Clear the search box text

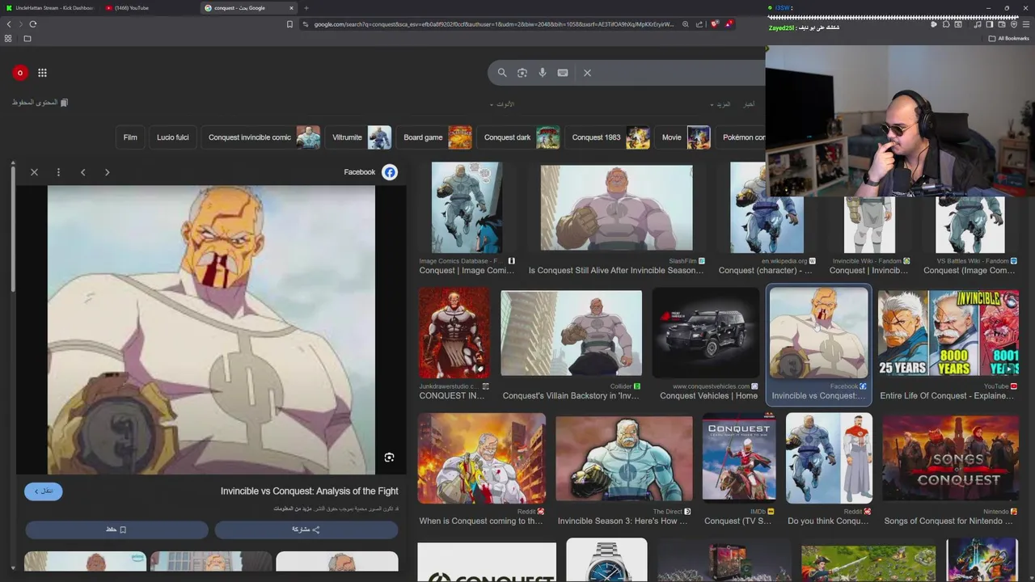coord(588,73)
